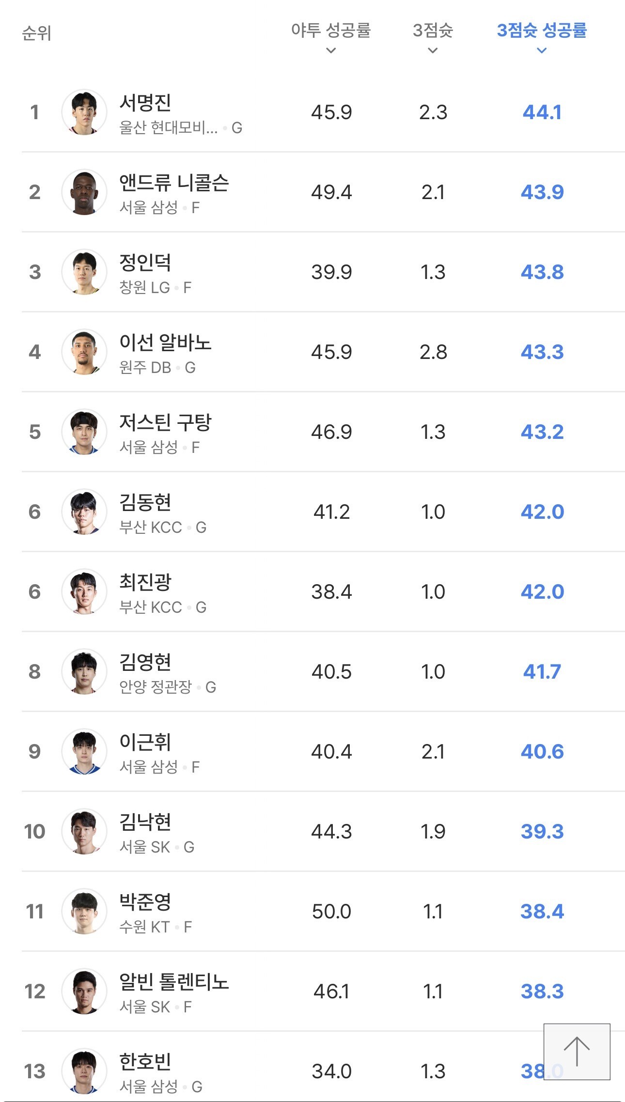Image resolution: width=625 pixels, height=1102 pixels.
Task: Tap 앤드류 니콜슨's avatar photo
Action: tap(84, 192)
